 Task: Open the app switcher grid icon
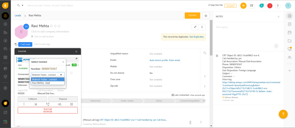[x=5, y=122]
